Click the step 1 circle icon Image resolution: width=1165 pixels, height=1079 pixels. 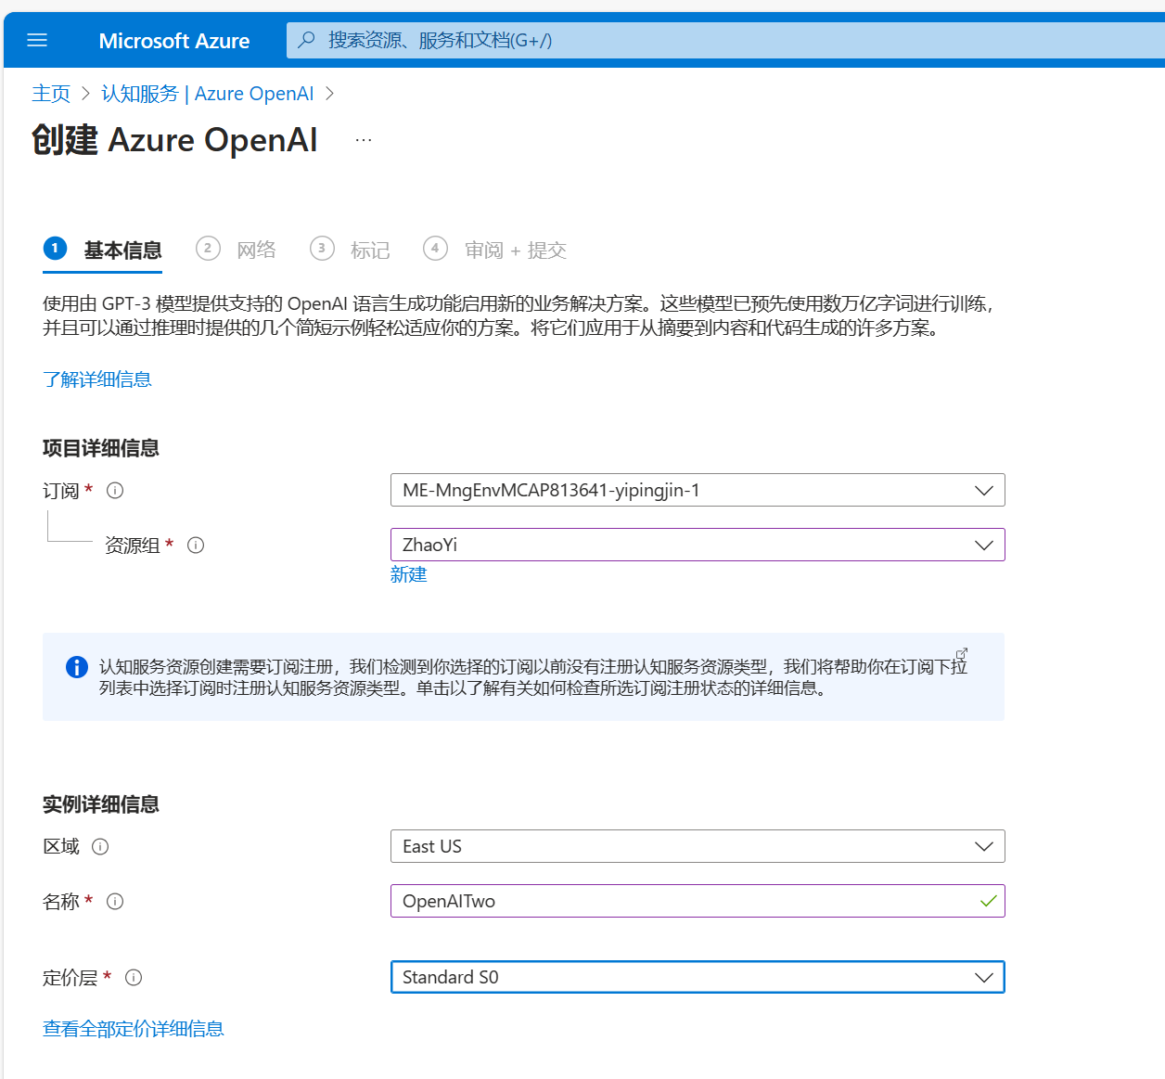(55, 249)
